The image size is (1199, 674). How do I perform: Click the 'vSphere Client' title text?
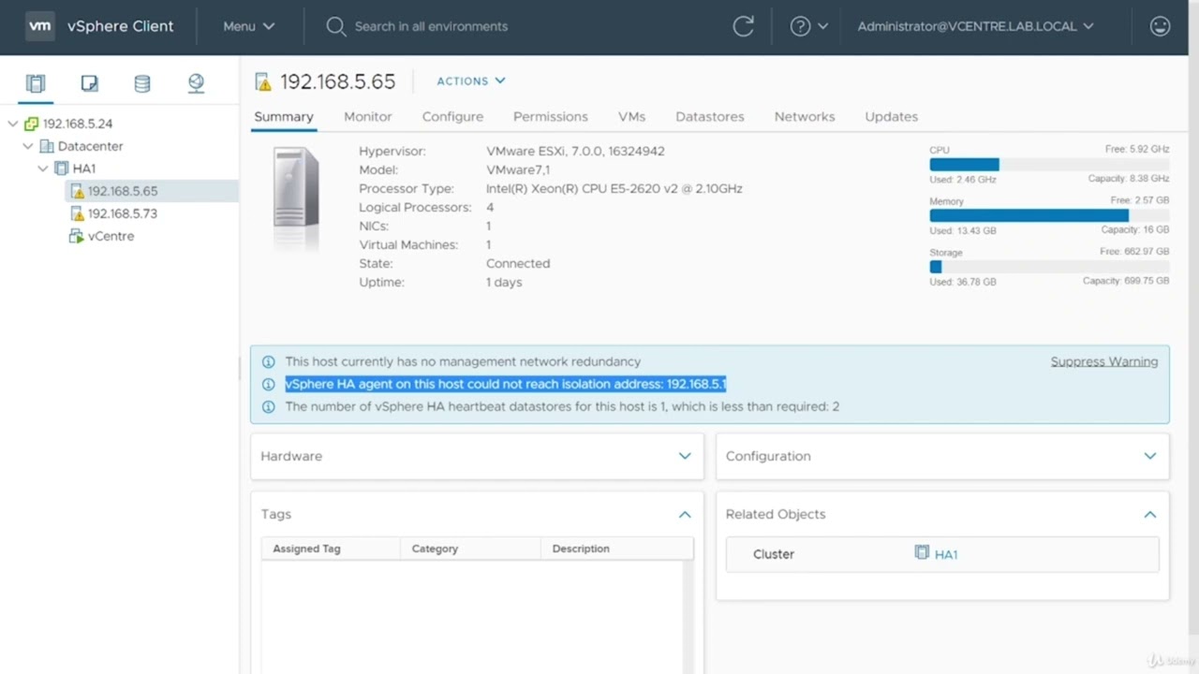click(120, 26)
